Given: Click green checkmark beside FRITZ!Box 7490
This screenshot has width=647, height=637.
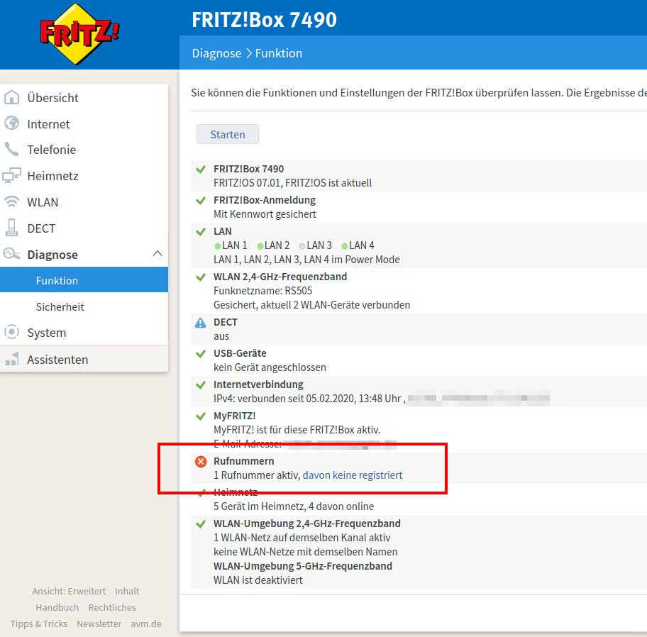Looking at the screenshot, I should (x=201, y=169).
